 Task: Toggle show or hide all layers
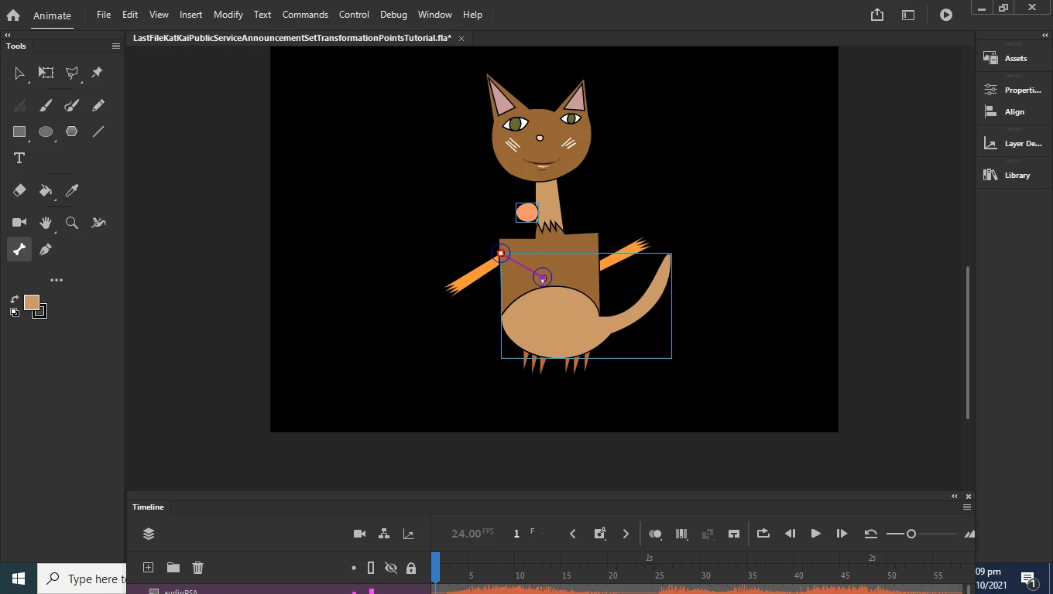pos(391,568)
